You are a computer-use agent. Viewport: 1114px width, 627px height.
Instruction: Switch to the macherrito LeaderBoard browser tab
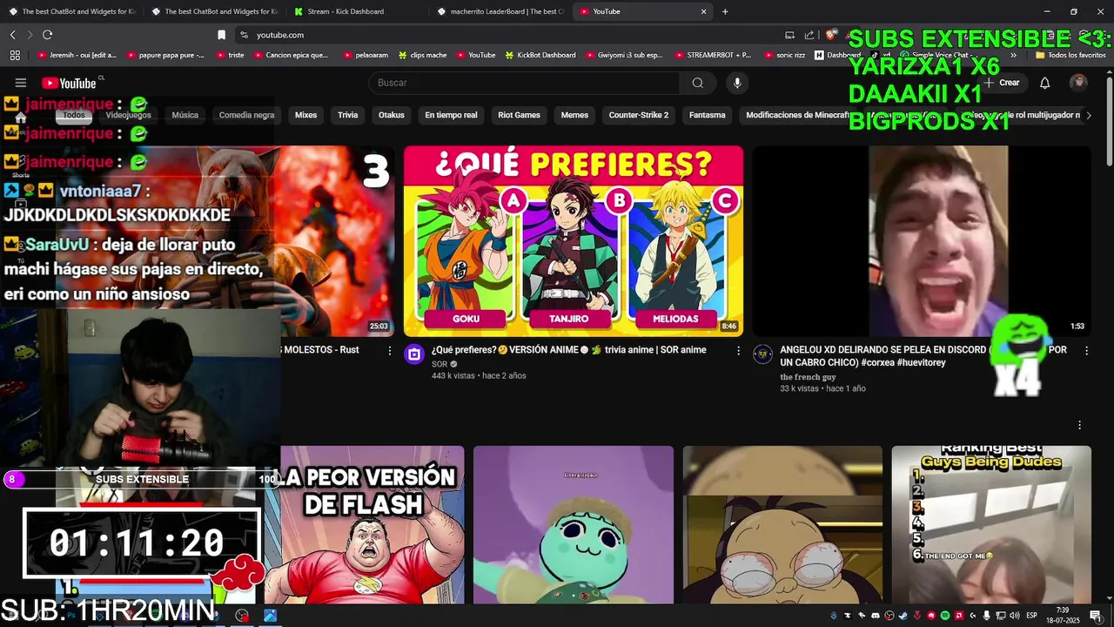(500, 11)
